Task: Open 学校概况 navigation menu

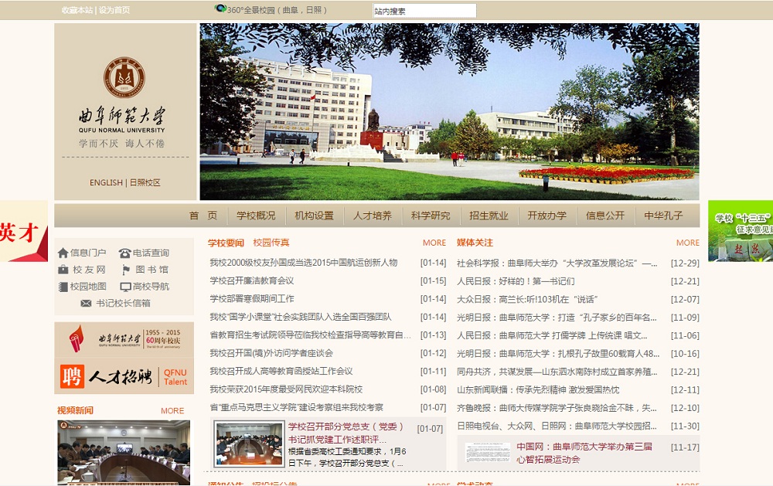Action: 256,216
